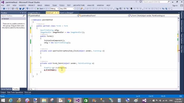
Task: Open the ARCHITECTURE menu
Action: pos(79,5)
